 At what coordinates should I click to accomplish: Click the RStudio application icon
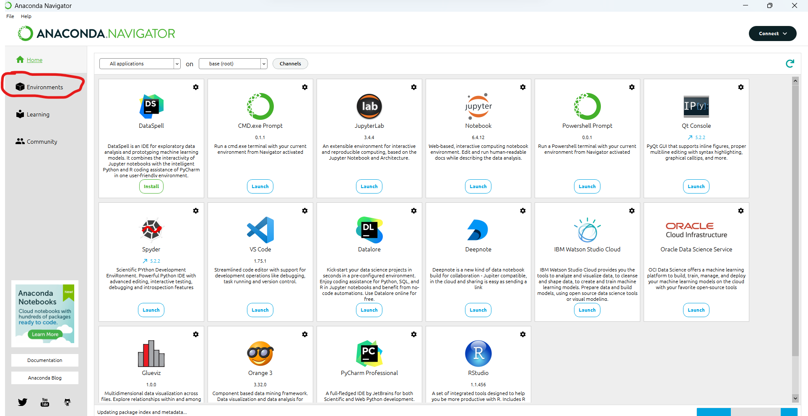[x=478, y=354]
